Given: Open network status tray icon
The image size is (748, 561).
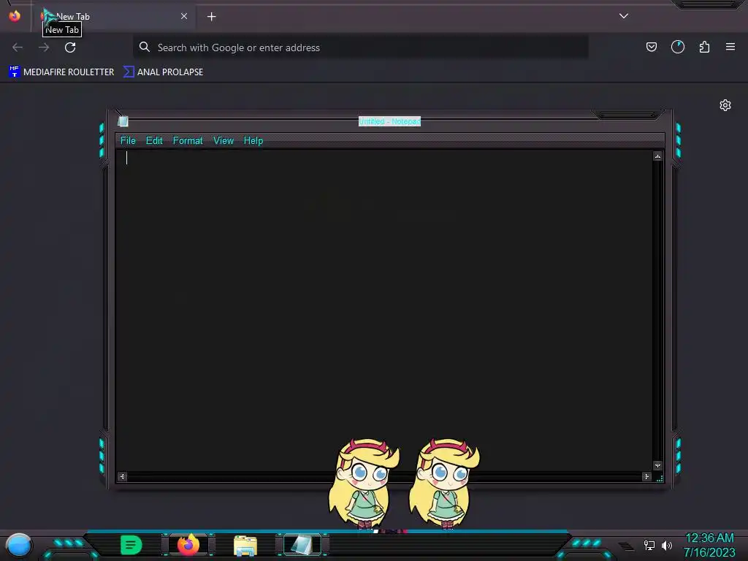Looking at the screenshot, I should coord(649,545).
